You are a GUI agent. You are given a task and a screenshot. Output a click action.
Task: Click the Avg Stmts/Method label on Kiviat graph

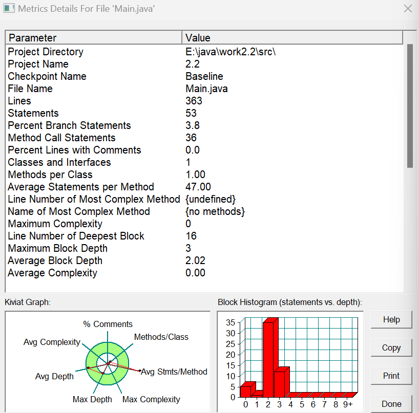tap(174, 372)
